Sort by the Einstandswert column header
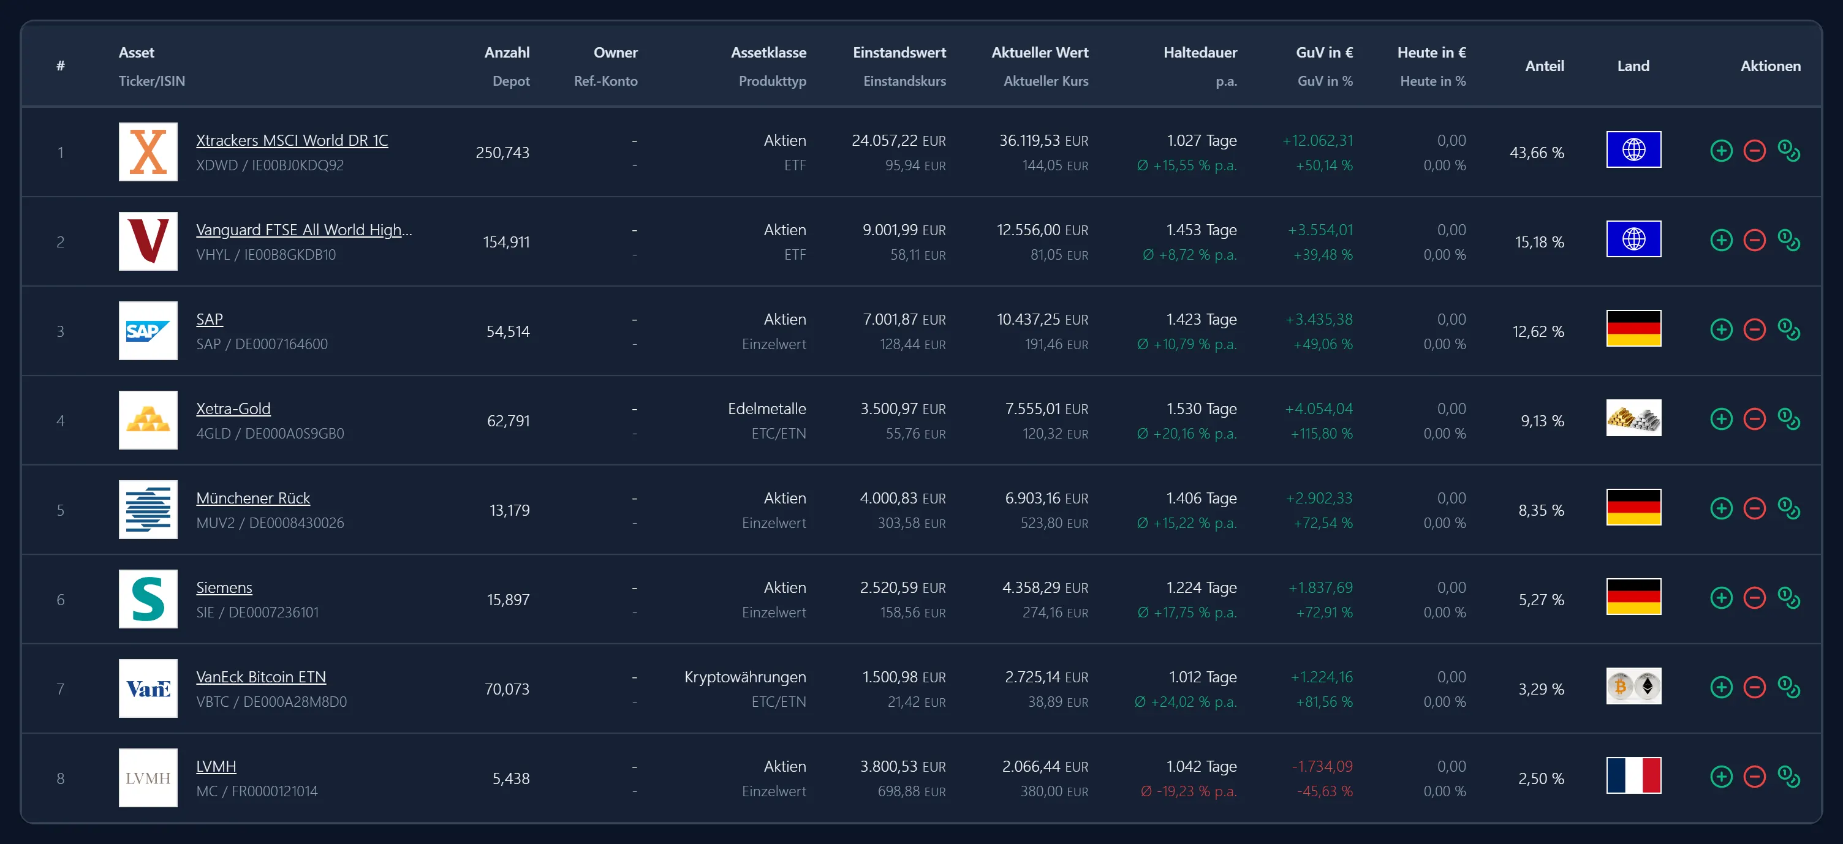This screenshot has width=1843, height=844. (899, 52)
